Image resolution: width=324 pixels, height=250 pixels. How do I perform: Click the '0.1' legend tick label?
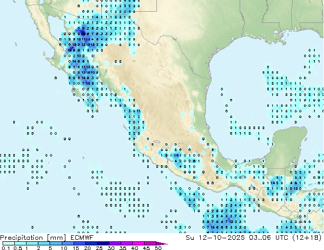point(6,248)
